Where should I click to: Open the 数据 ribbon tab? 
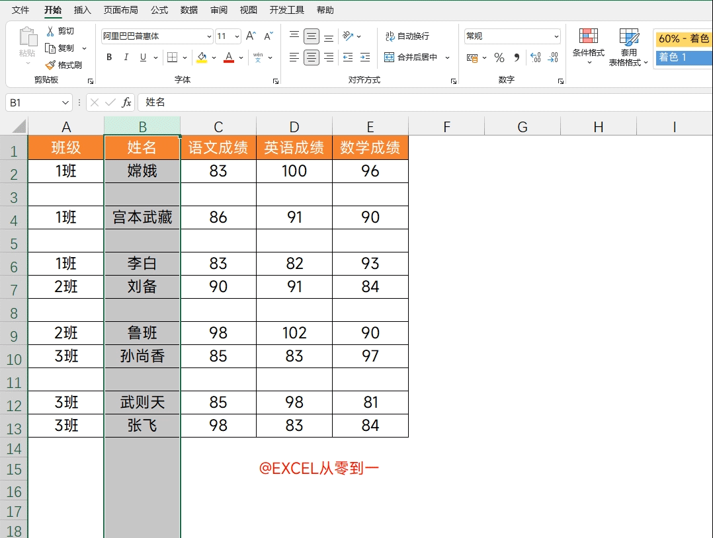(189, 10)
